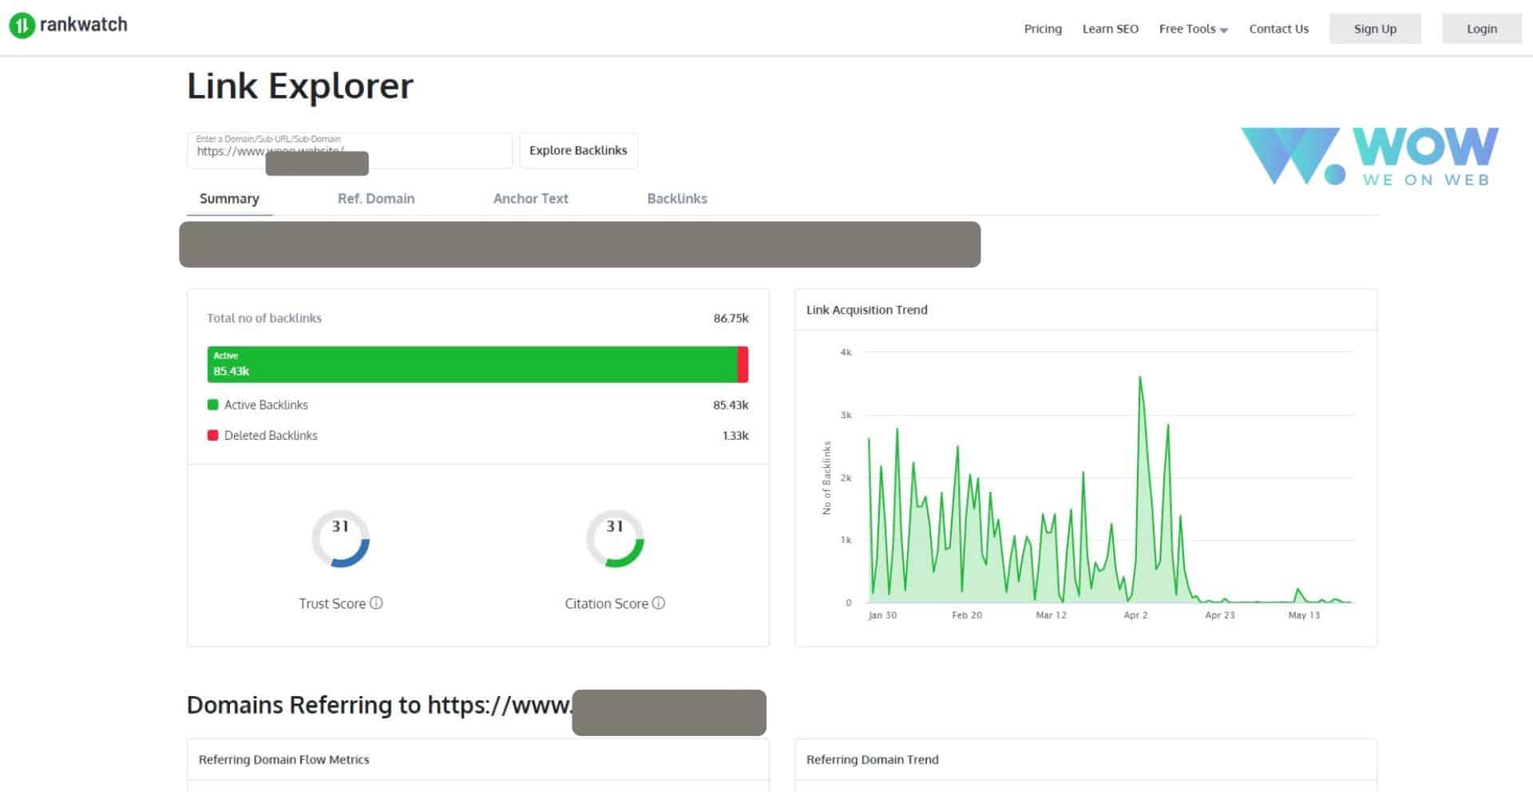Click the Explore Backlinks button

[x=578, y=150]
